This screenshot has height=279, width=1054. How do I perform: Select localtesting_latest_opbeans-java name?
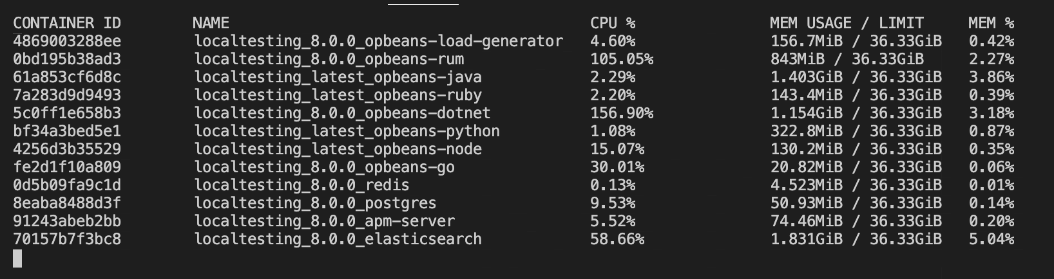point(338,77)
